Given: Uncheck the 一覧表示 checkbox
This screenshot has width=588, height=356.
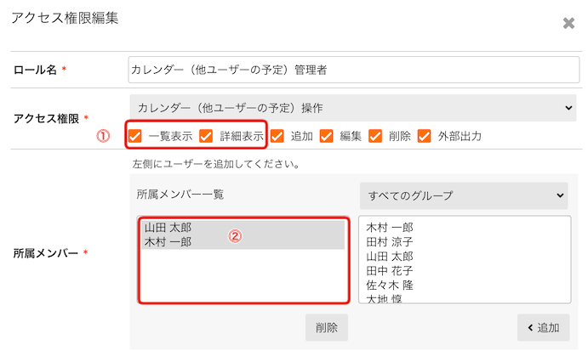Looking at the screenshot, I should [x=135, y=136].
